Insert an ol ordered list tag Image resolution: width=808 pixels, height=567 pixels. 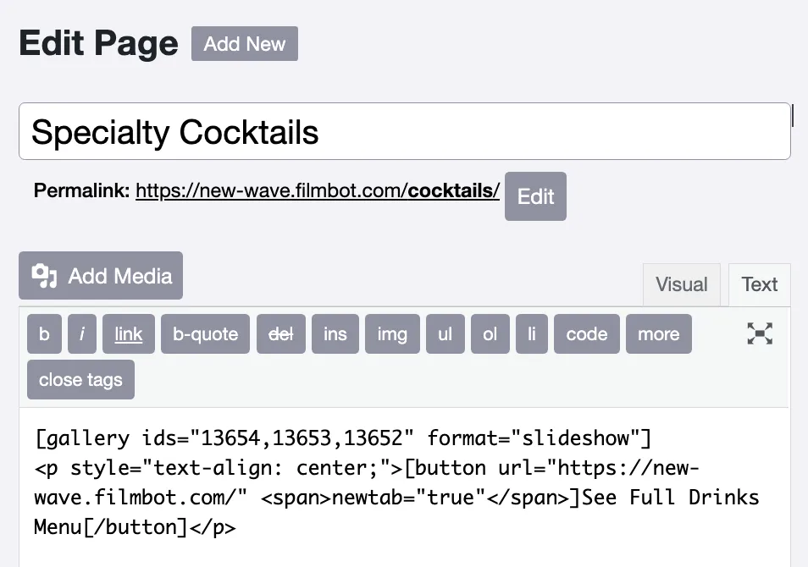tap(490, 333)
